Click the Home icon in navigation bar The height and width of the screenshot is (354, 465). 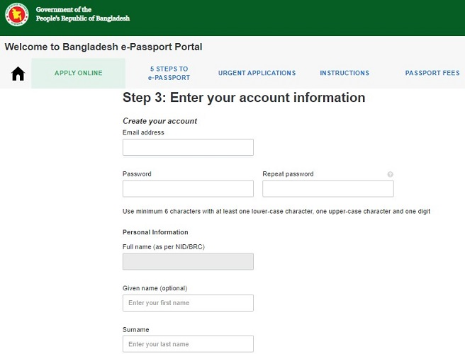coord(18,74)
